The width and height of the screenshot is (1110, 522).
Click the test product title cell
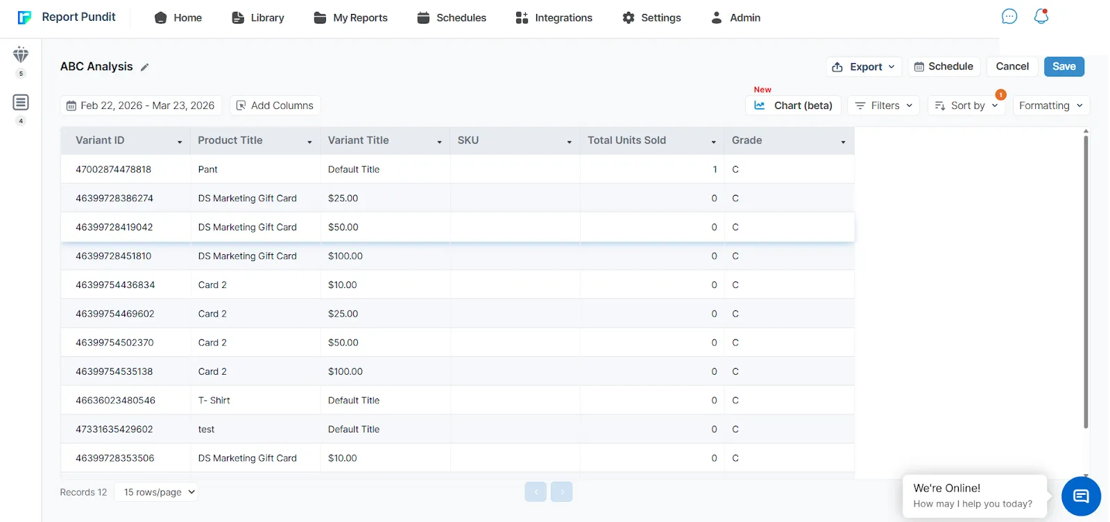(255, 429)
